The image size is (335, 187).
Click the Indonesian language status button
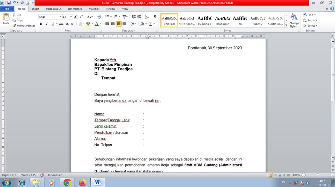[55, 175]
